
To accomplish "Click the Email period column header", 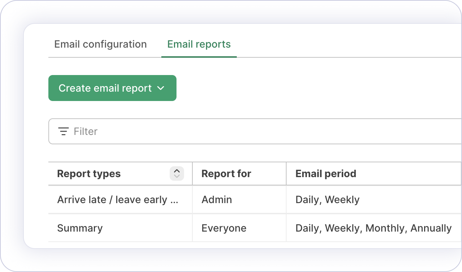I will click(326, 174).
